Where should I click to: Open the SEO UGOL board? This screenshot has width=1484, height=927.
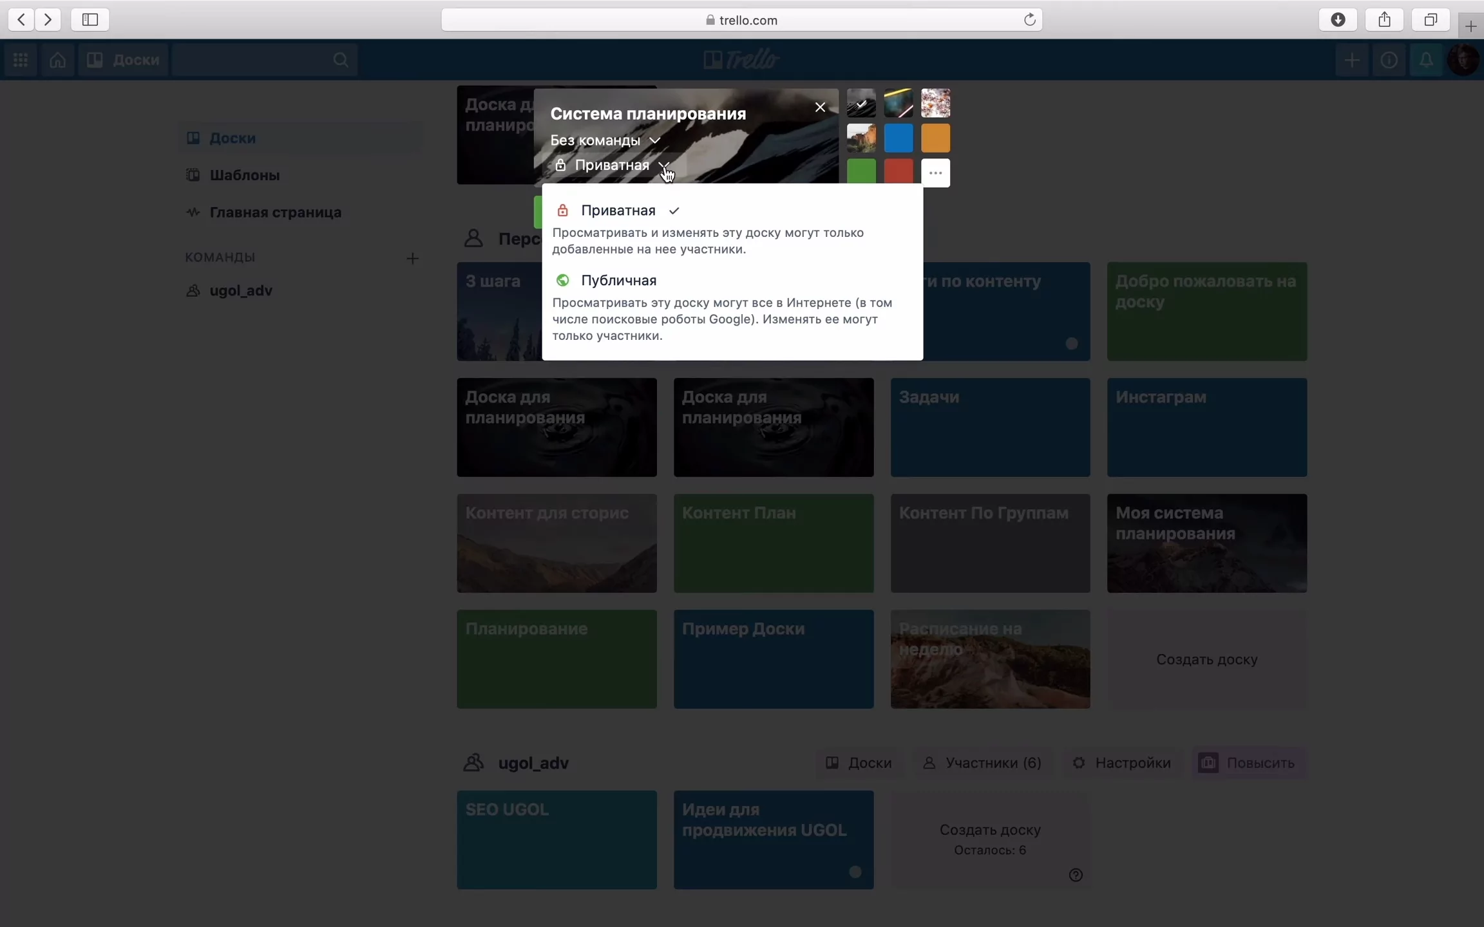pyautogui.click(x=556, y=840)
